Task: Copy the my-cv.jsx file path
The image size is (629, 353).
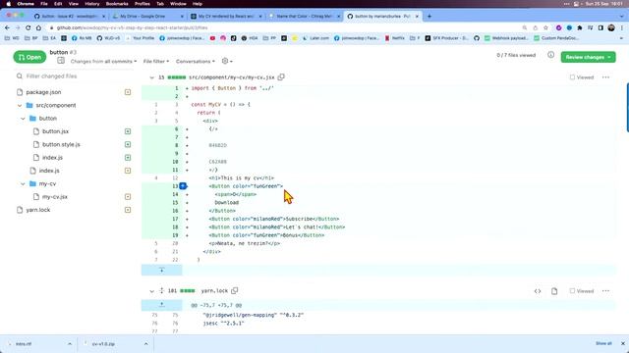Action: 281,76
